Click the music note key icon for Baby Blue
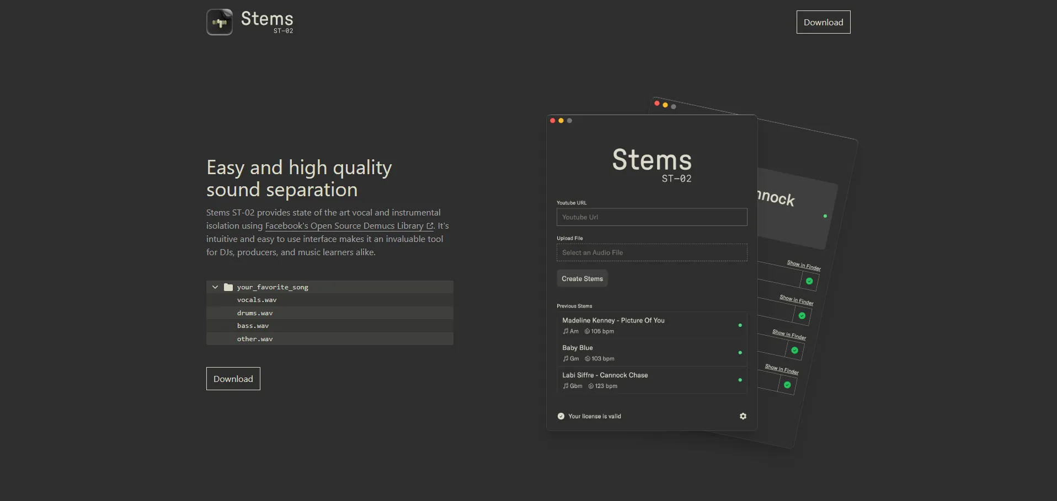The image size is (1057, 501). (565, 359)
